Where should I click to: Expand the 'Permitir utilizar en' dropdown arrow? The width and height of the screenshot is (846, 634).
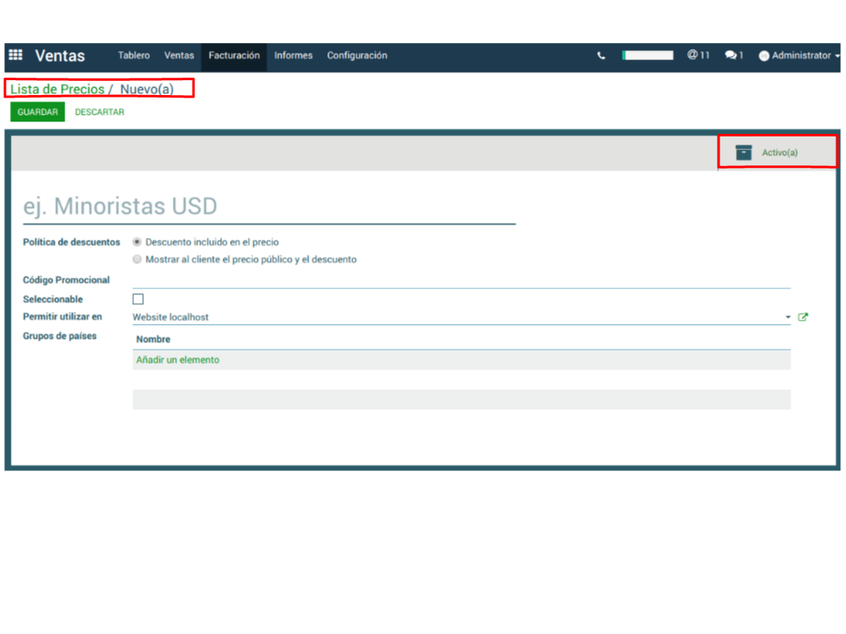(788, 317)
